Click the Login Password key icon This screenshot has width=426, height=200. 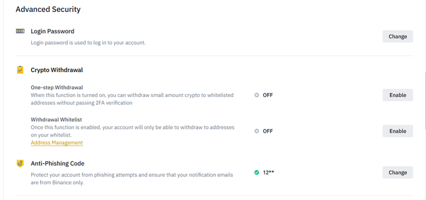20,31
